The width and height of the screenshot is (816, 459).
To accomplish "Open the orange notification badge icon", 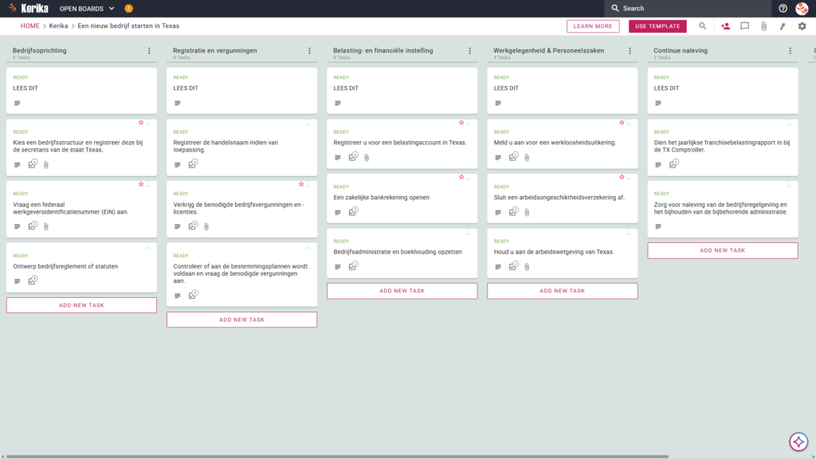I will click(128, 8).
